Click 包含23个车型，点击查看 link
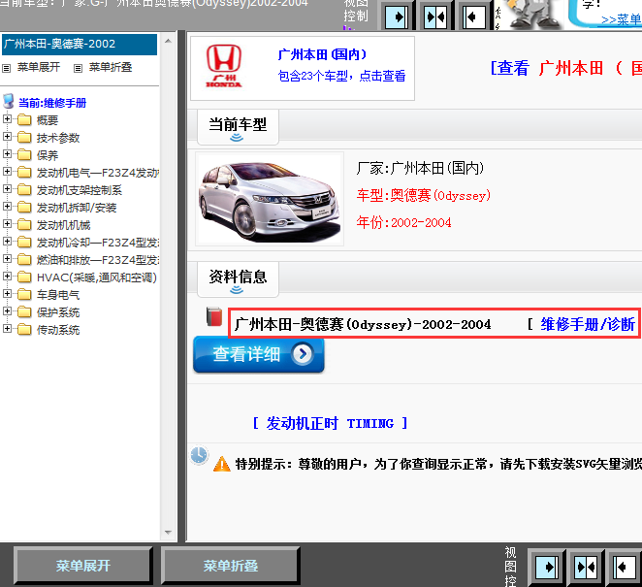This screenshot has height=587, width=642. [341, 76]
